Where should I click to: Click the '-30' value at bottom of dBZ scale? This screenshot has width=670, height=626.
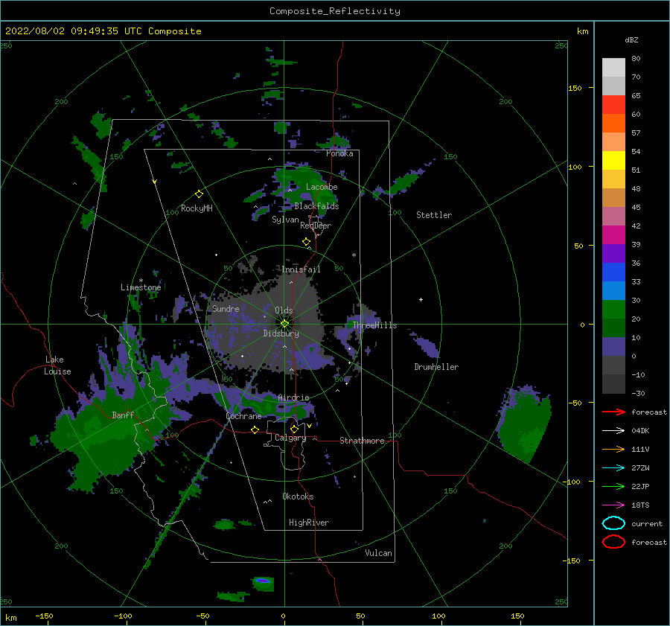(x=638, y=393)
